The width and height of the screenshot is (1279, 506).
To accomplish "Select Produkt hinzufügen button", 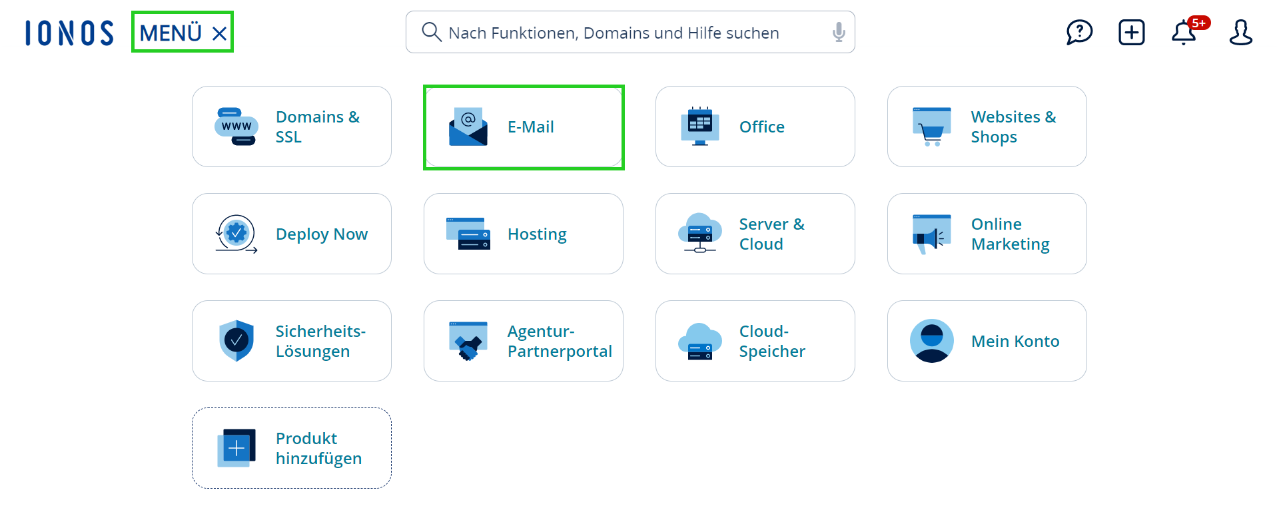I will pyautogui.click(x=292, y=448).
